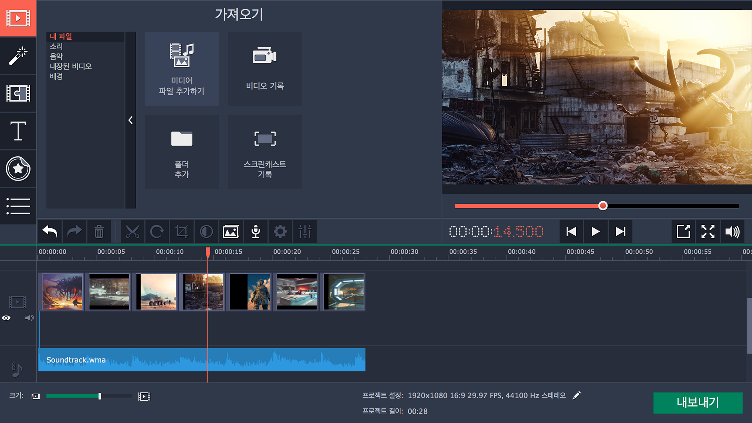Click the 미디어 파일 추가하기 button
The height and width of the screenshot is (423, 752).
(x=182, y=69)
